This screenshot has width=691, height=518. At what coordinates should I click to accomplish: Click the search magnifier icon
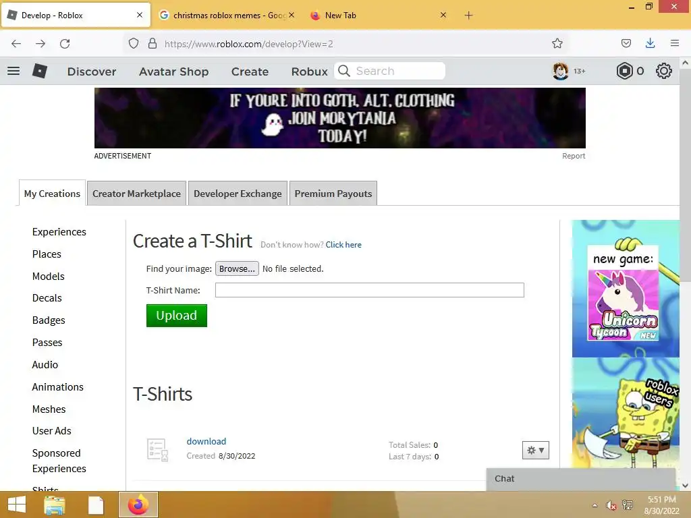344,71
